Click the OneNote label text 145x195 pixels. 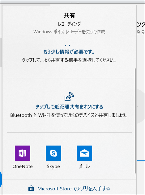pyautogui.click(x=23, y=166)
